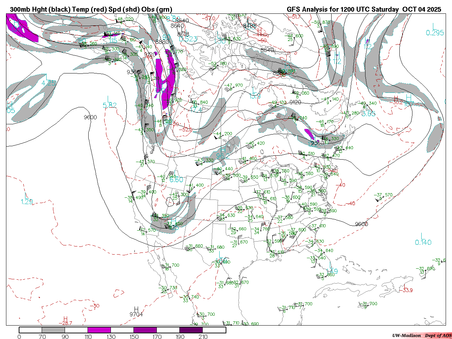Click the cyan '149' label near Florida
Screen dimensions: 452x339
click(x=332, y=272)
